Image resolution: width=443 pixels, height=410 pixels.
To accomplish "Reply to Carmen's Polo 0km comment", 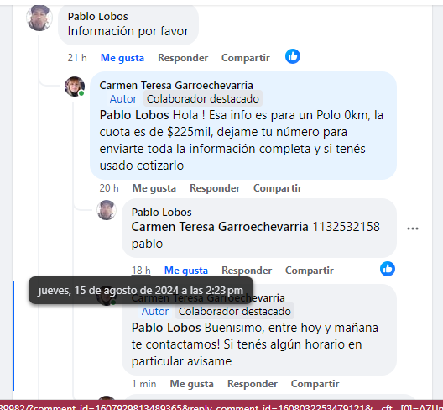I will tap(215, 188).
